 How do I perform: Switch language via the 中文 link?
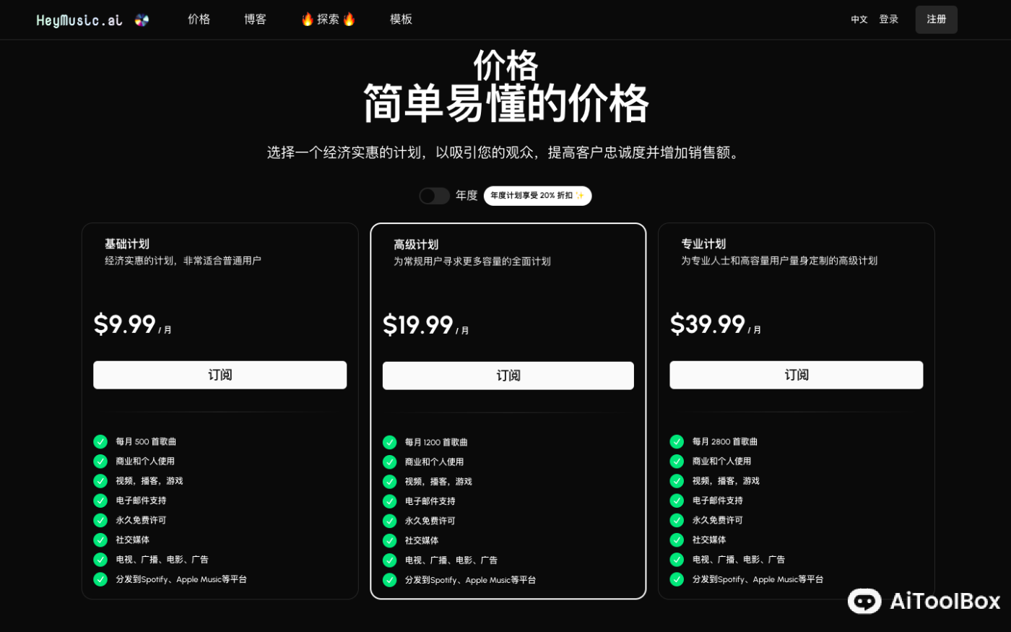tap(859, 20)
